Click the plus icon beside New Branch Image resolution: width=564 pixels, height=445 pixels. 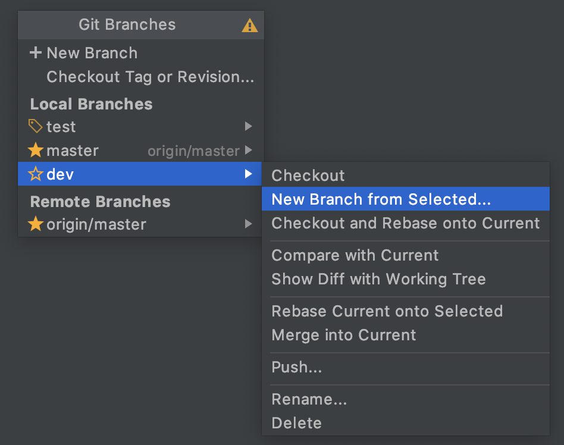pos(36,52)
